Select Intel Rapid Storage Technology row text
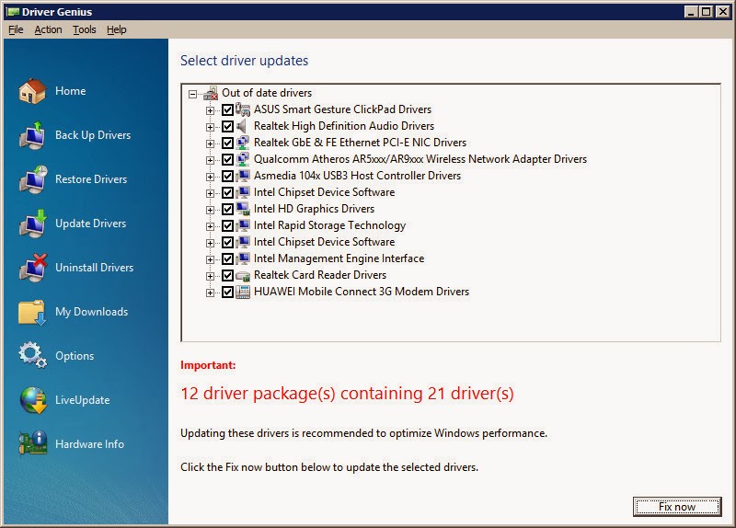The width and height of the screenshot is (736, 528). pos(329,225)
